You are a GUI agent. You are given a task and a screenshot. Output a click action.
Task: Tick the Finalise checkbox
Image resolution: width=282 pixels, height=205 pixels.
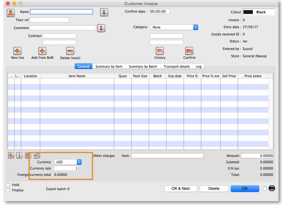coord(8,190)
